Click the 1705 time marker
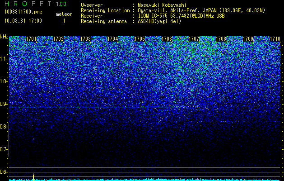 [x=140, y=39]
